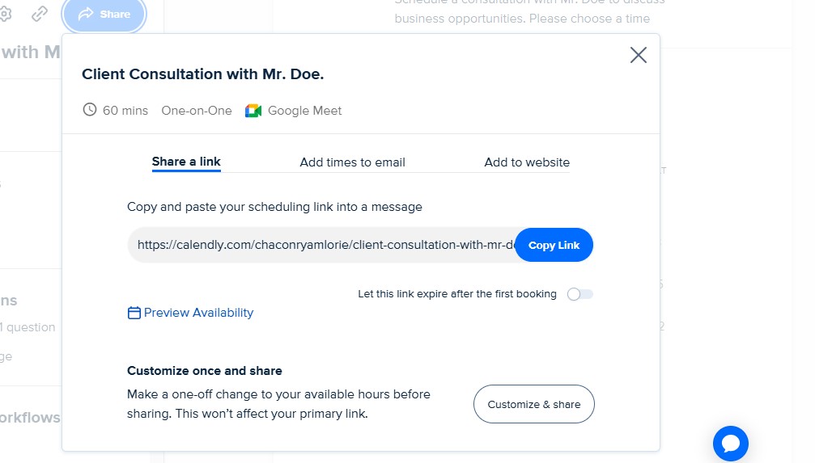Click the arrow icon inside the Share button
This screenshot has width=815, height=463.
[86, 14]
